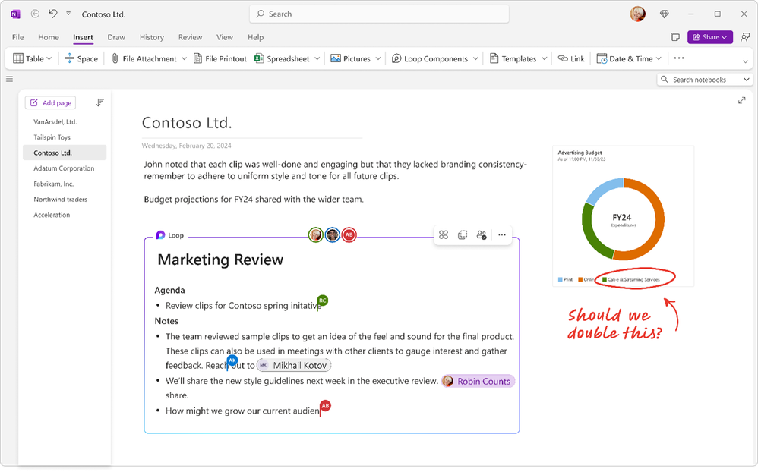Viewport: 758px width, 472px height.
Task: Click the Pictures button
Action: coord(350,58)
